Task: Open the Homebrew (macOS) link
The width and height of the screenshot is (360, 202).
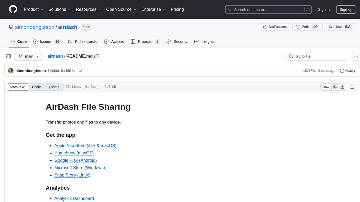Action: coord(74,153)
